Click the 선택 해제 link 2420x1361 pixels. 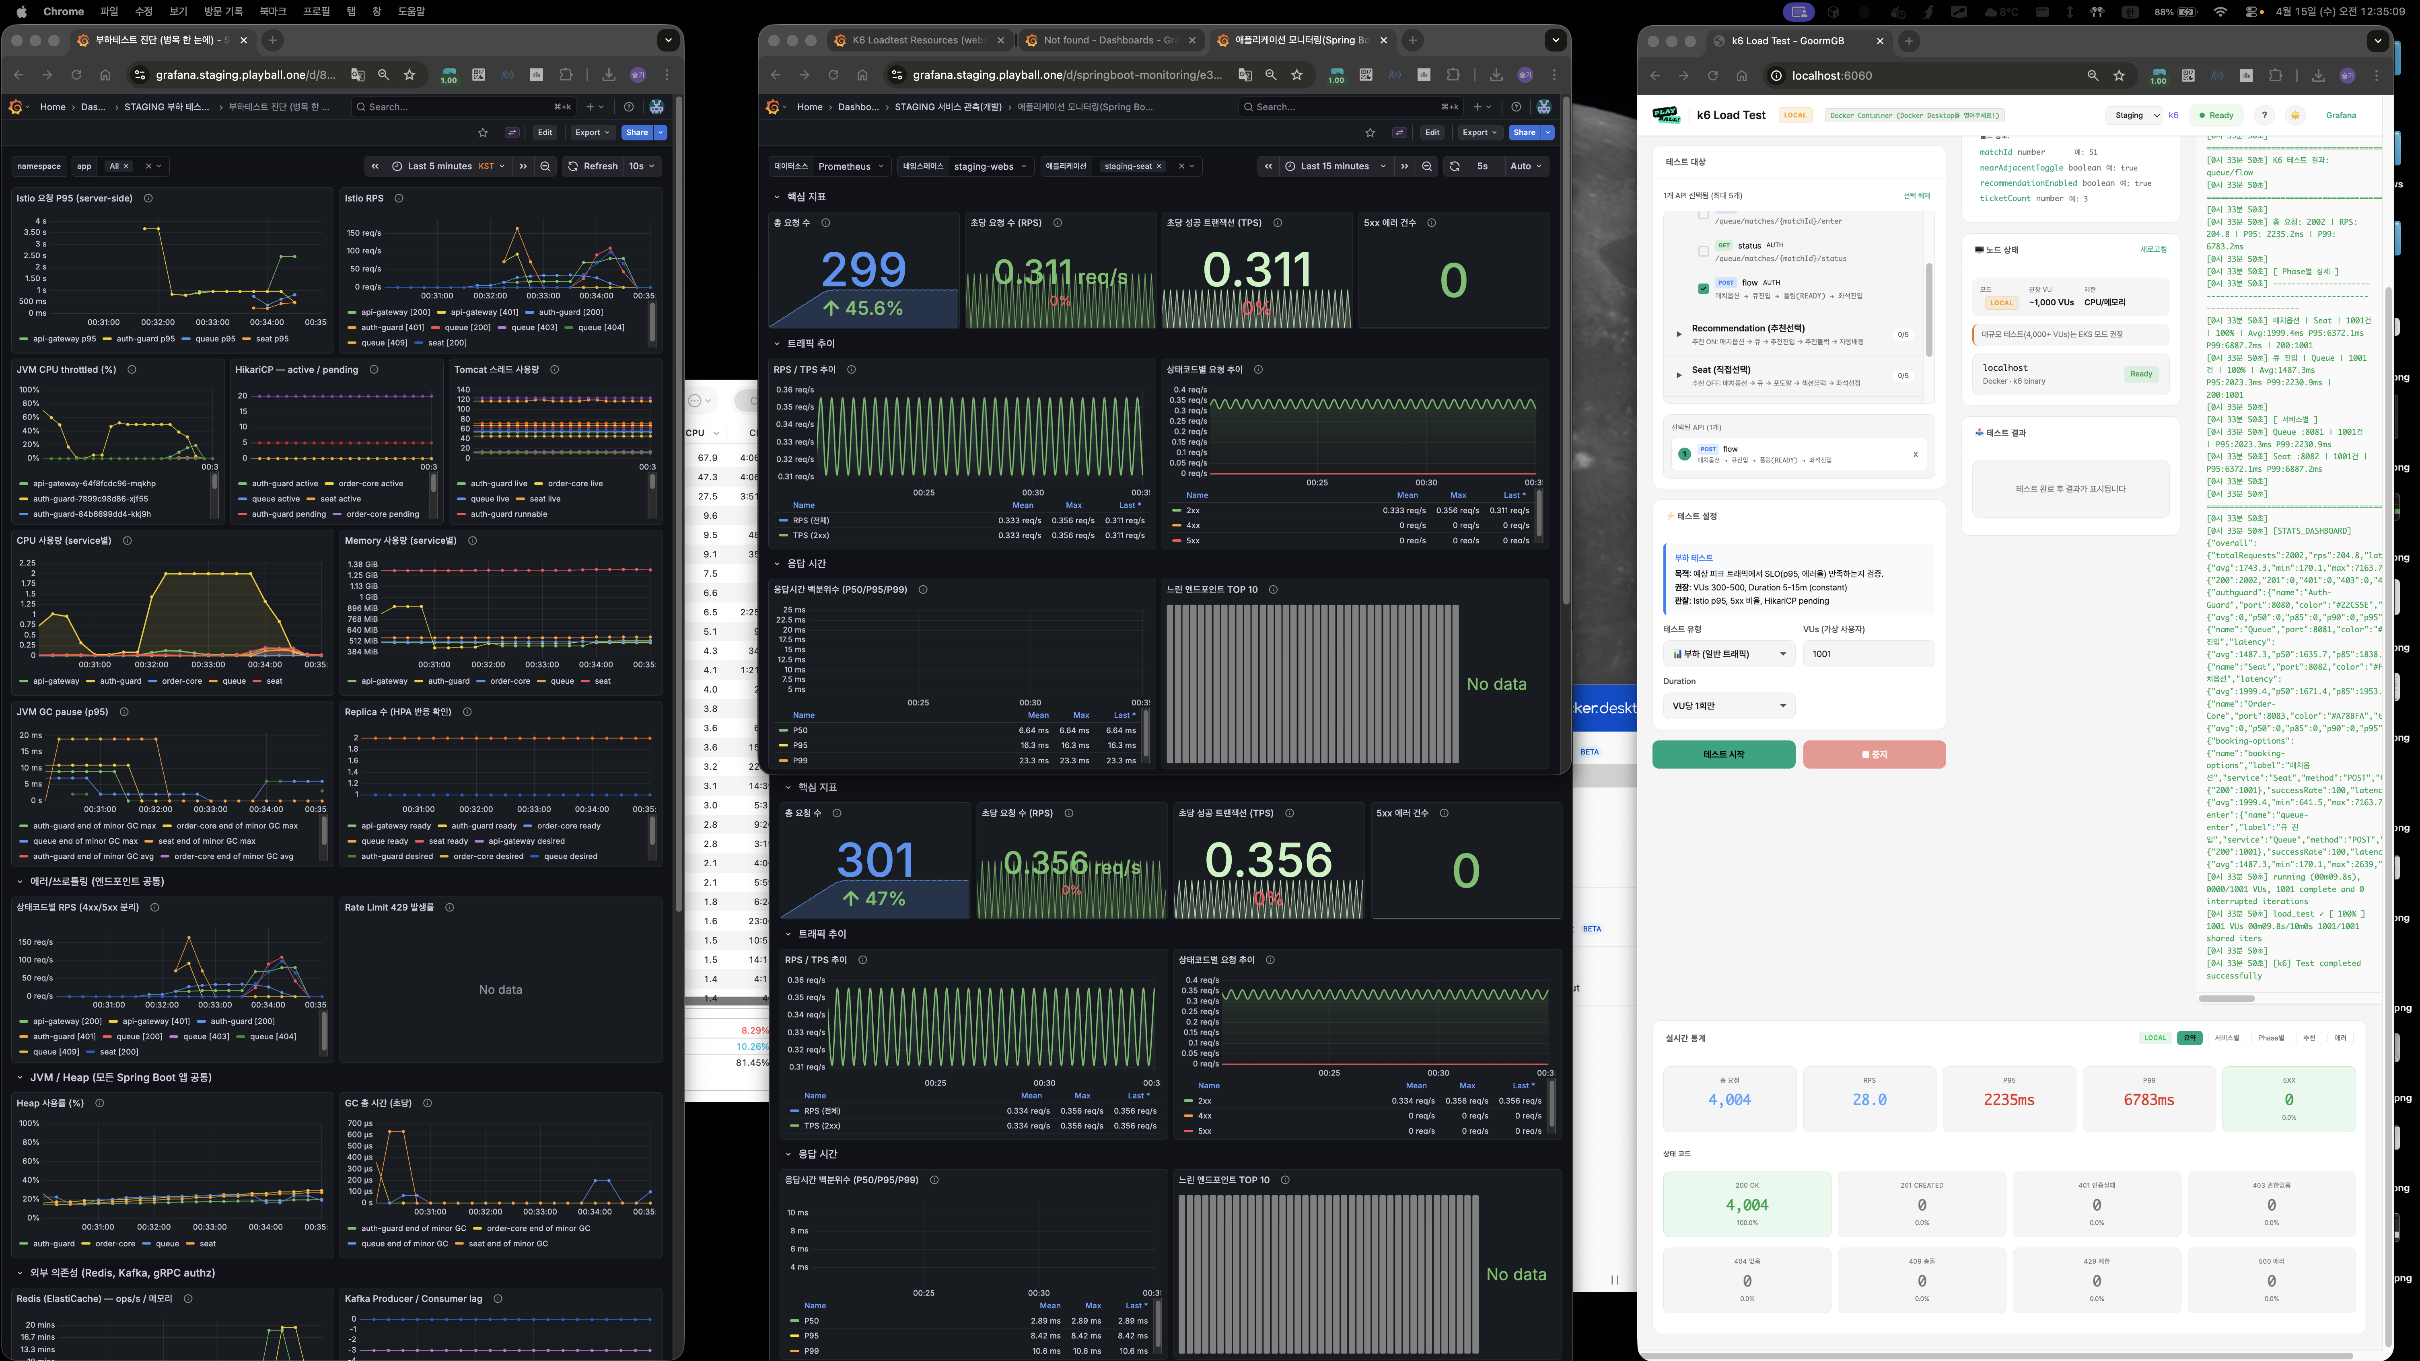(x=1916, y=195)
